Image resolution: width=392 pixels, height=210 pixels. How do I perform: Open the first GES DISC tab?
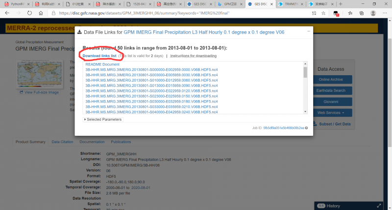point(200,4)
